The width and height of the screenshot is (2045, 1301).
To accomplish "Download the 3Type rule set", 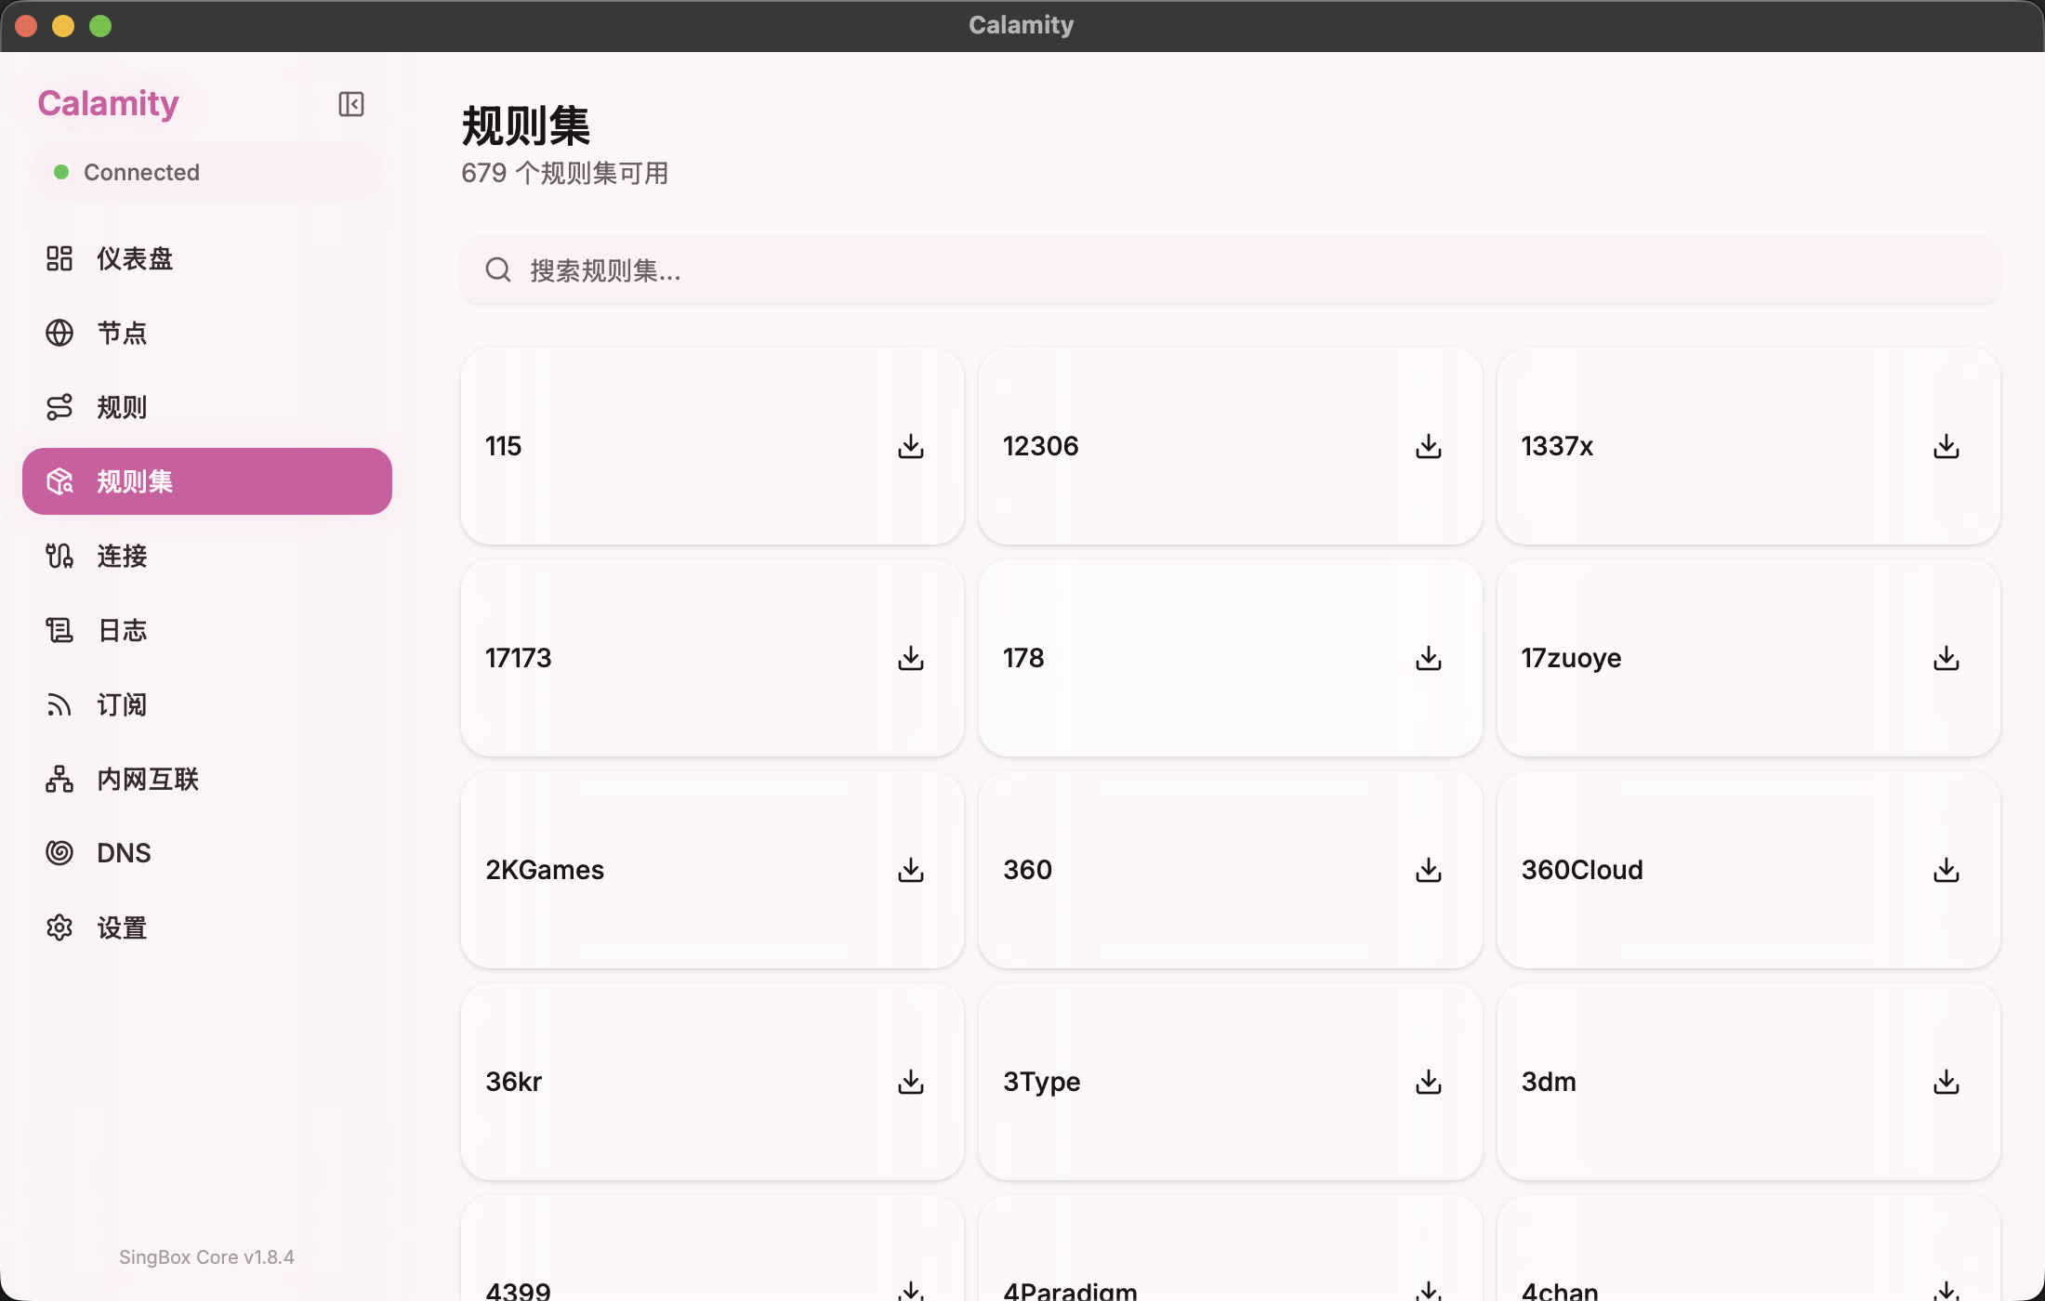I will click(x=1428, y=1082).
